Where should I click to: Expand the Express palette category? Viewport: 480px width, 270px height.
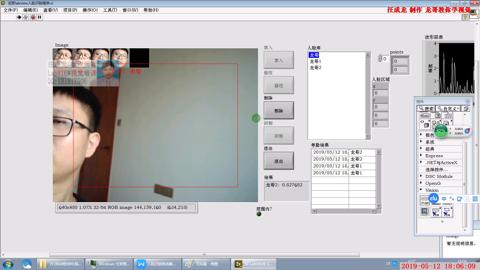click(421, 155)
